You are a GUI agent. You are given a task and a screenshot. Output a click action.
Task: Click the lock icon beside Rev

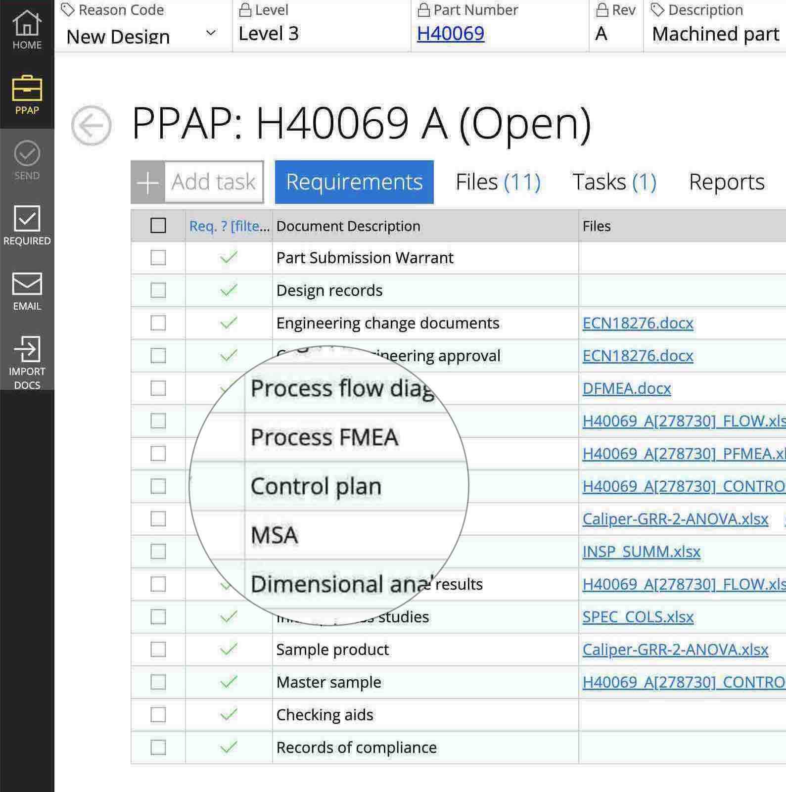602,10
